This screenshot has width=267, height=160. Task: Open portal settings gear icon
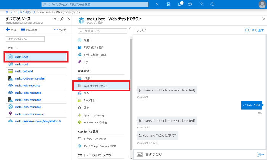190,4
